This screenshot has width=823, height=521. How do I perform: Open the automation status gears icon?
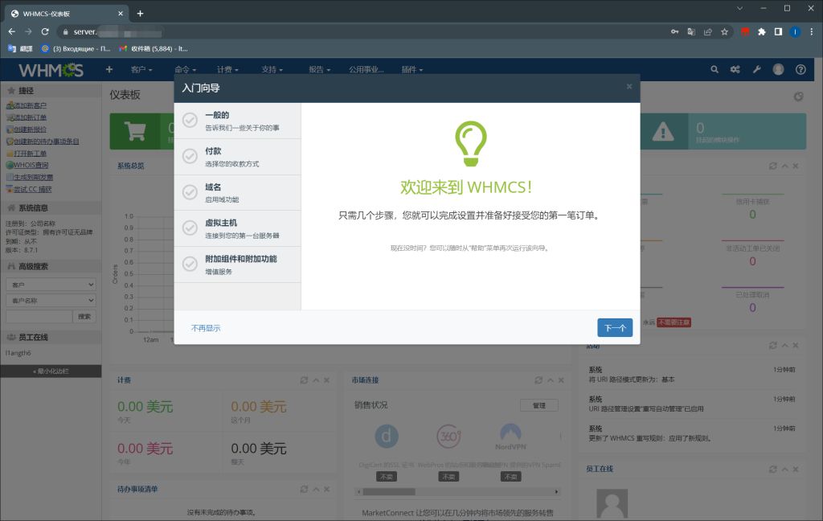[x=735, y=69]
